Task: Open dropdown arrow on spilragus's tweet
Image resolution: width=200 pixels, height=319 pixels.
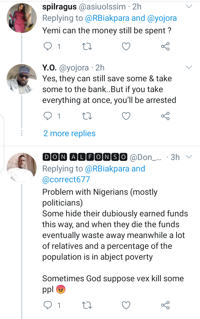Action: [x=189, y=6]
